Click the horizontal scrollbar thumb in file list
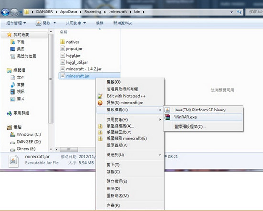This screenshot has height=211, width=263. click(x=69, y=149)
